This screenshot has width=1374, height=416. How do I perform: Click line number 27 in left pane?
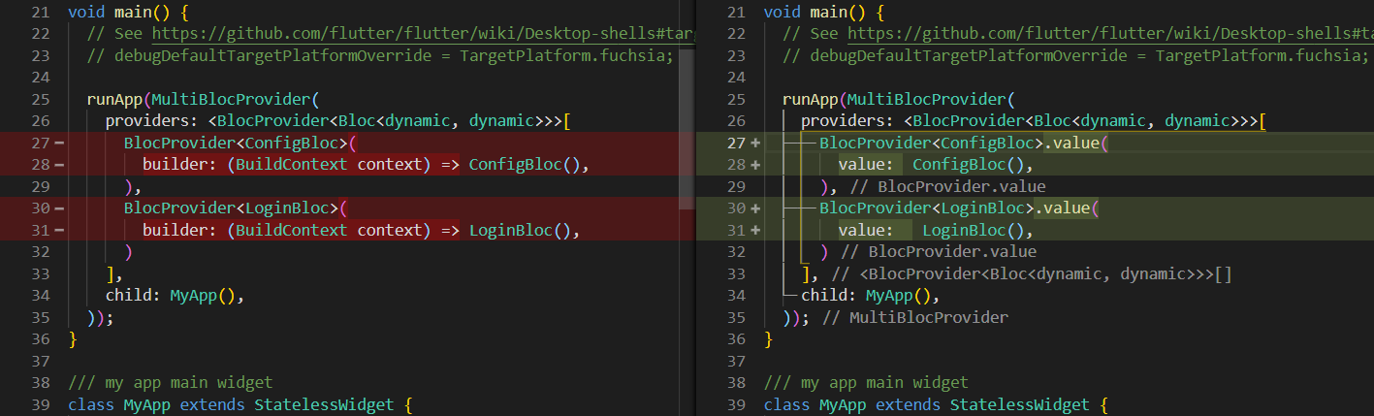click(40, 143)
